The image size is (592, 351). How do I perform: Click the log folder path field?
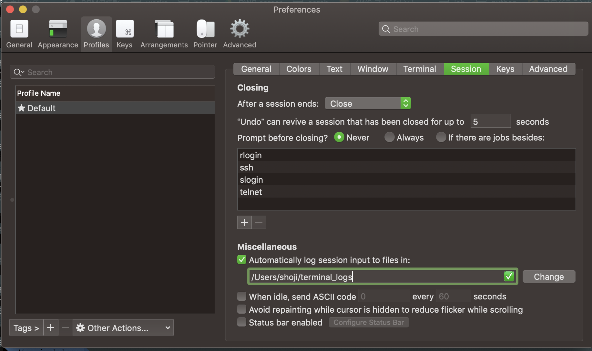[383, 276]
